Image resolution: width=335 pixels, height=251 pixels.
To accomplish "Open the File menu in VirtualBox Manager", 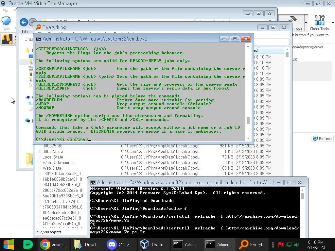I will coord(5,10).
